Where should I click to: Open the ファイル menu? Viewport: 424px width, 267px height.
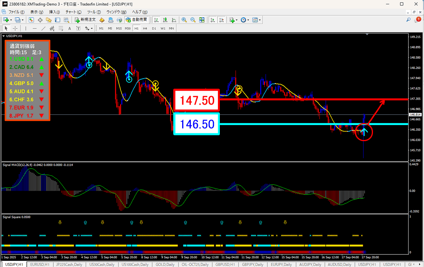tap(16, 12)
